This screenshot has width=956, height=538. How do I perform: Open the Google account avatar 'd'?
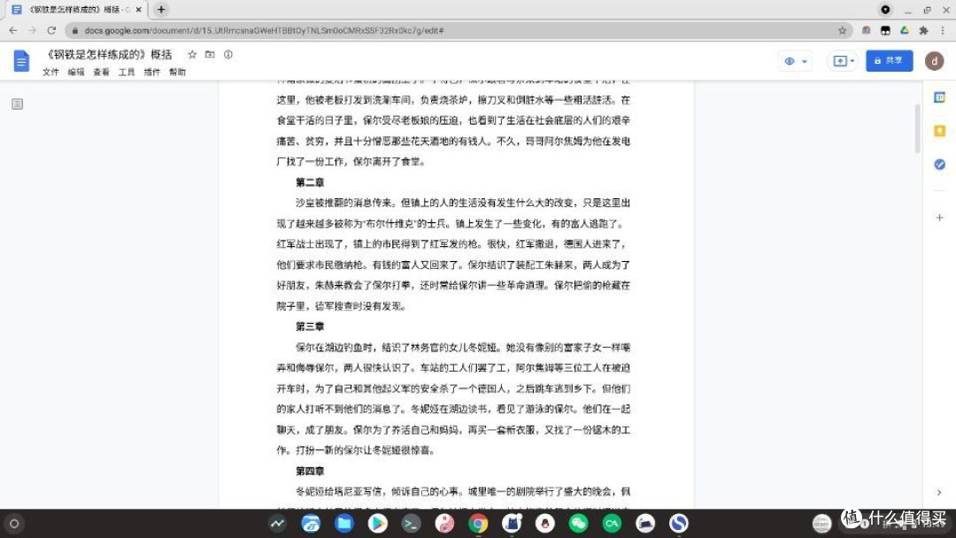click(934, 60)
